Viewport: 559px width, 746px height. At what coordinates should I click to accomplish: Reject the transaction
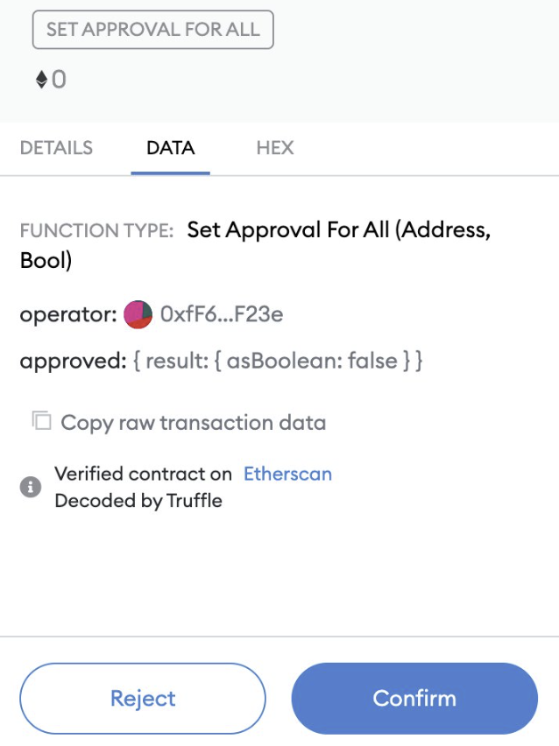point(143,698)
